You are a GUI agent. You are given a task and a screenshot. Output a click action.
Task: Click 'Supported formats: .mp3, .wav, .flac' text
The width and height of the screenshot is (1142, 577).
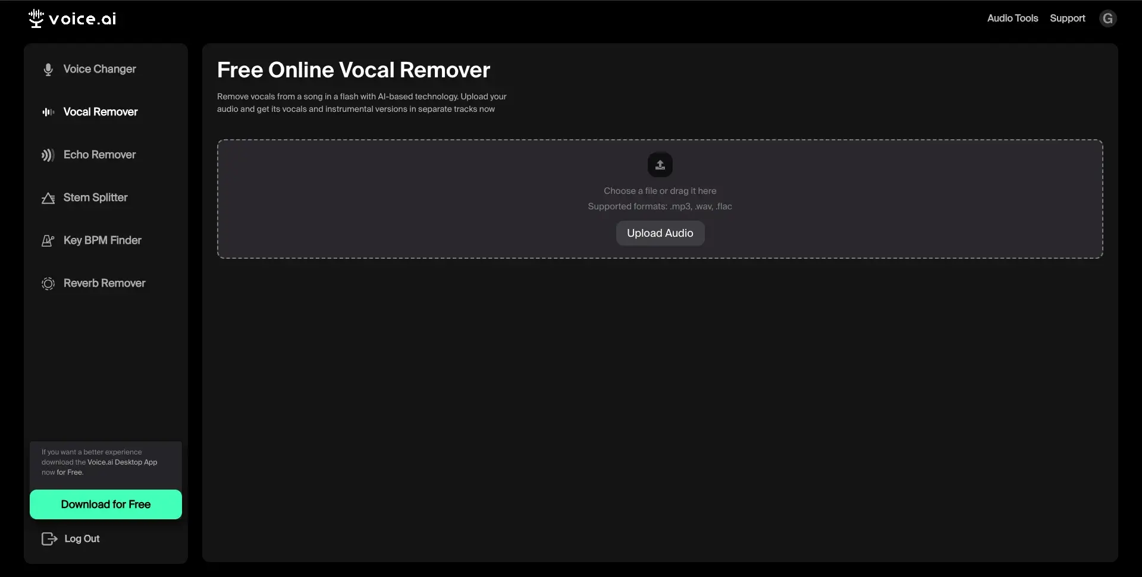tap(660, 206)
